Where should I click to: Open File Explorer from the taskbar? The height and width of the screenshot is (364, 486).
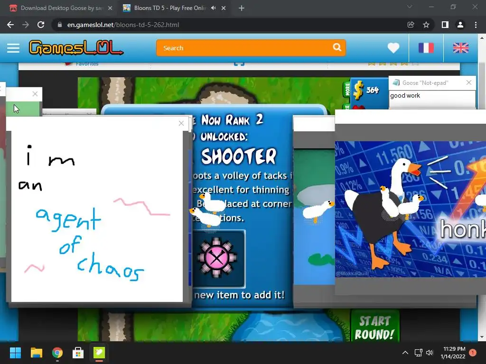(x=36, y=353)
